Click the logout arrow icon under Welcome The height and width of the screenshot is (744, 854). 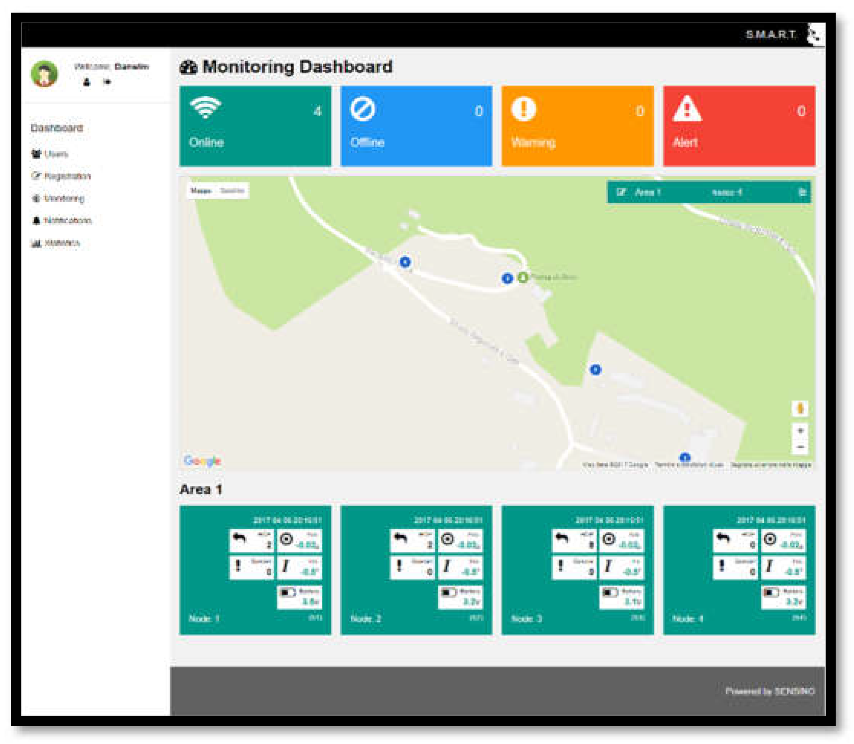[x=107, y=82]
